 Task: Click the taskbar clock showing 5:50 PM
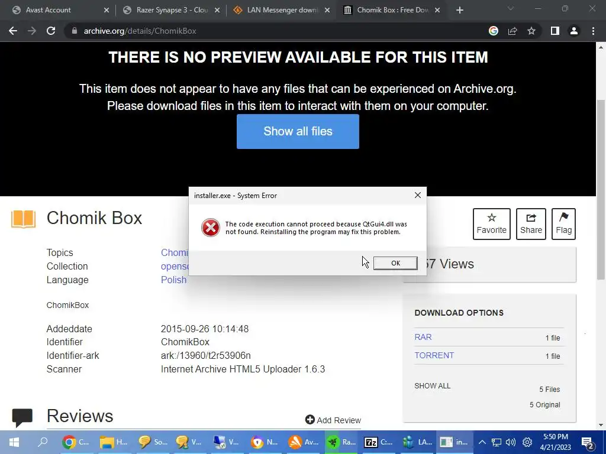[x=555, y=442]
